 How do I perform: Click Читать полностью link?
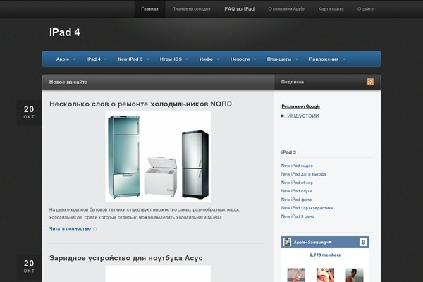coord(70,228)
